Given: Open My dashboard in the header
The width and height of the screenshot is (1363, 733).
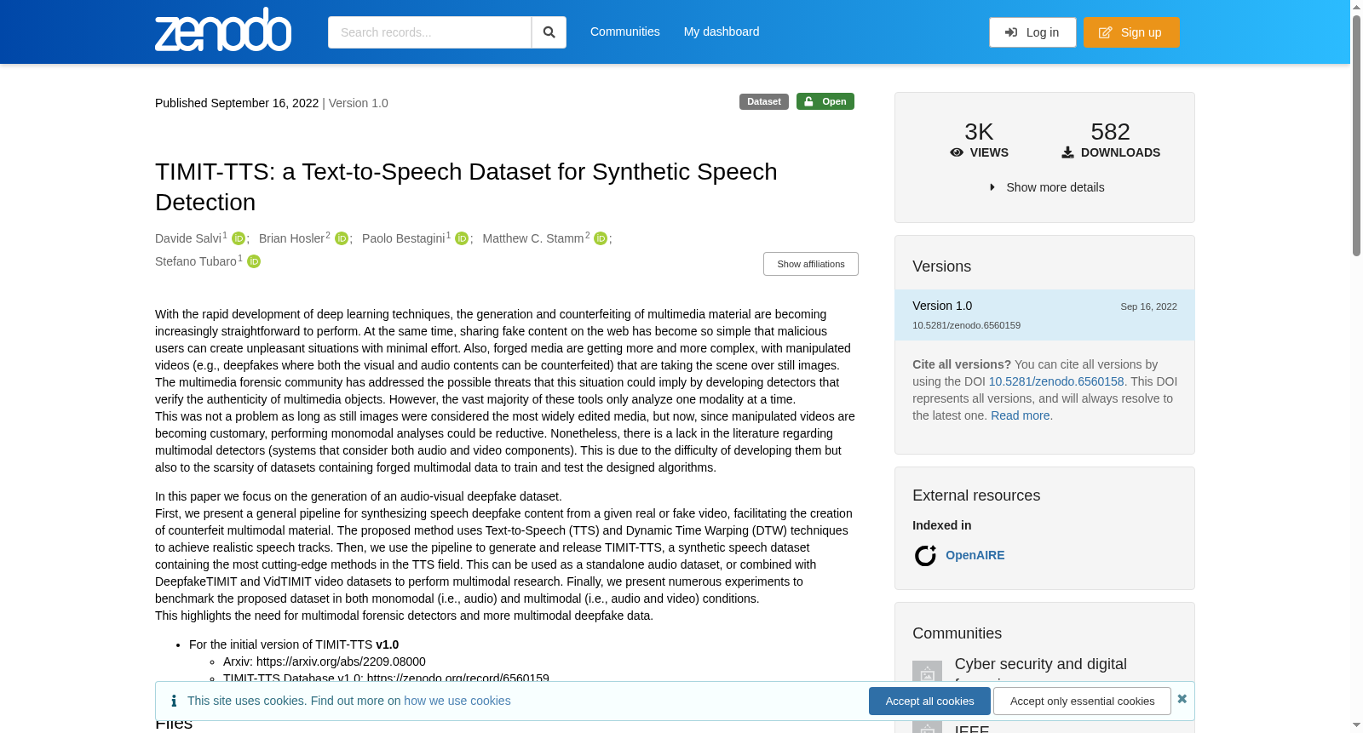Looking at the screenshot, I should click(x=722, y=31).
